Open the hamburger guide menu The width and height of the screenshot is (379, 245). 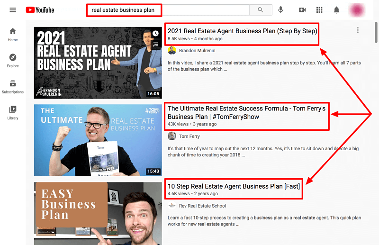(x=13, y=10)
